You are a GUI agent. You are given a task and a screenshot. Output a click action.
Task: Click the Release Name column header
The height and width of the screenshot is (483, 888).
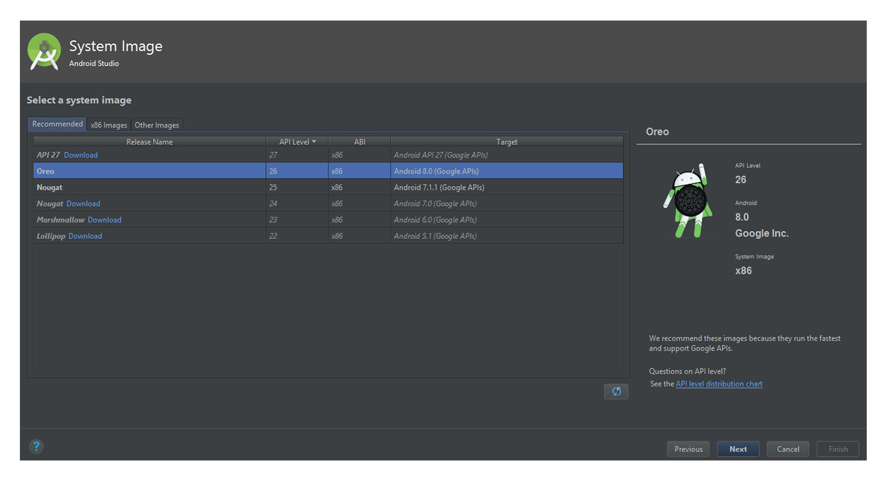(150, 142)
